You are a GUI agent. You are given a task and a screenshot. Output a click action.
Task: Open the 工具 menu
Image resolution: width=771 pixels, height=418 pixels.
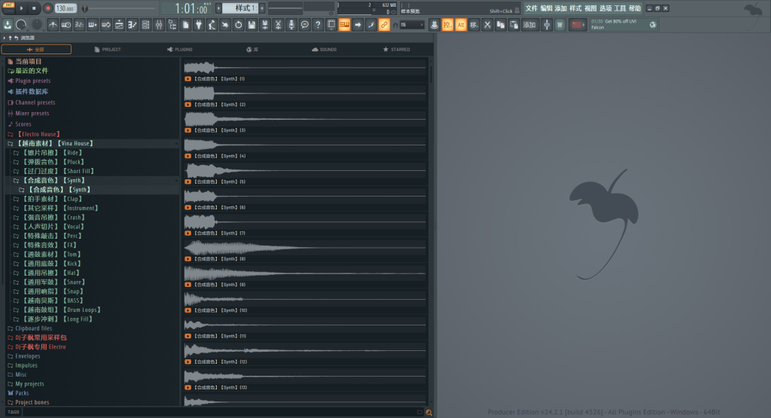coord(620,8)
